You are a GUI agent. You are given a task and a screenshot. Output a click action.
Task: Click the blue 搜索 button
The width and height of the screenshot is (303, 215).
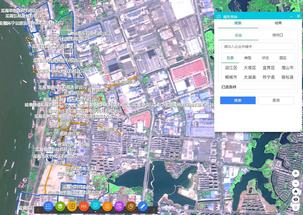238,100
